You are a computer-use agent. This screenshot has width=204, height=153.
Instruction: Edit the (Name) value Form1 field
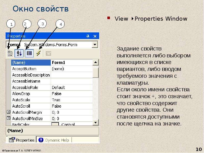tap(72, 62)
